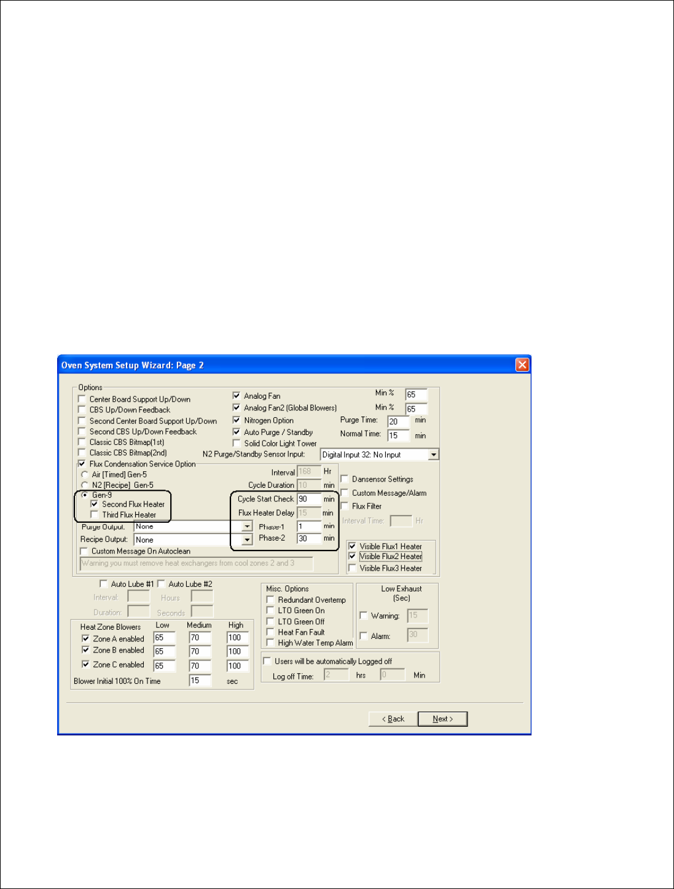Uncheck Analog Fan2 (Global Blowers)
Image resolution: width=674 pixels, height=889 pixels.
[237, 407]
